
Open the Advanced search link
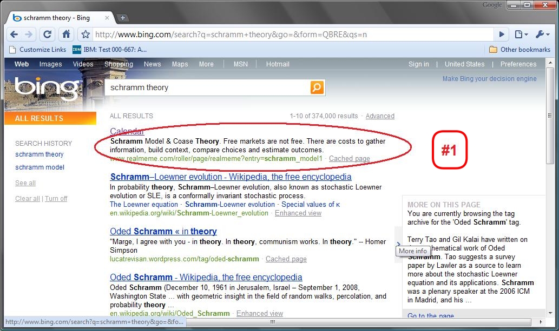(380, 116)
